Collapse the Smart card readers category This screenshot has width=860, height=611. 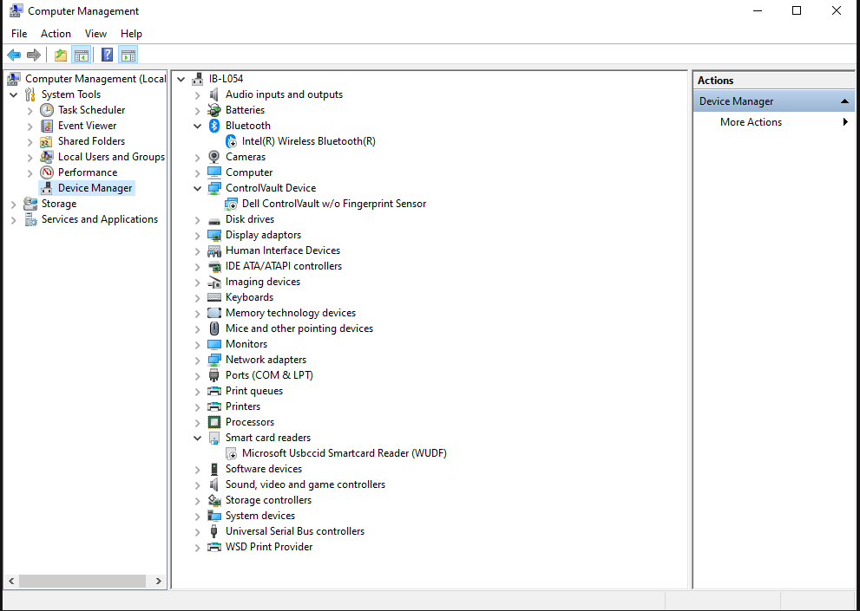click(197, 437)
